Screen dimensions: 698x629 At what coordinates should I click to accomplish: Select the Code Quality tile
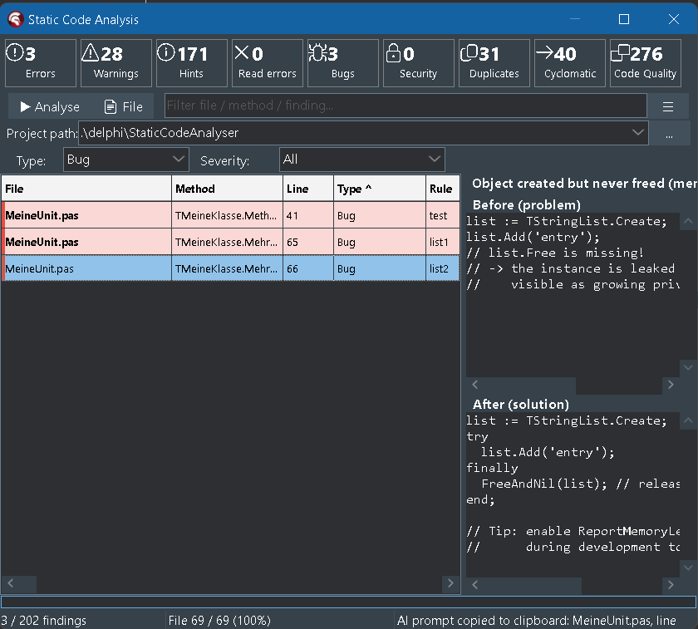click(646, 63)
